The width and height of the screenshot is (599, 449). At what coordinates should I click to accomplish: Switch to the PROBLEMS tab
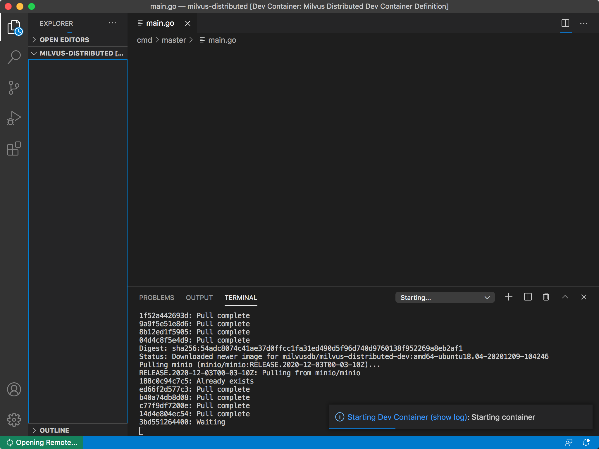pos(156,298)
